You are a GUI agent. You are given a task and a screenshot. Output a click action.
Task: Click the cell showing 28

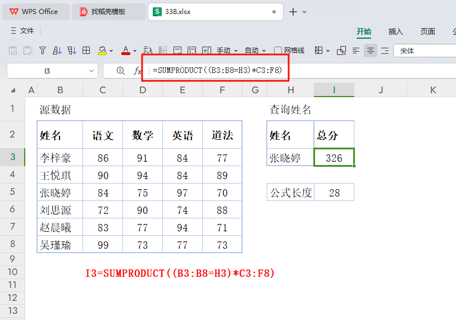(334, 193)
